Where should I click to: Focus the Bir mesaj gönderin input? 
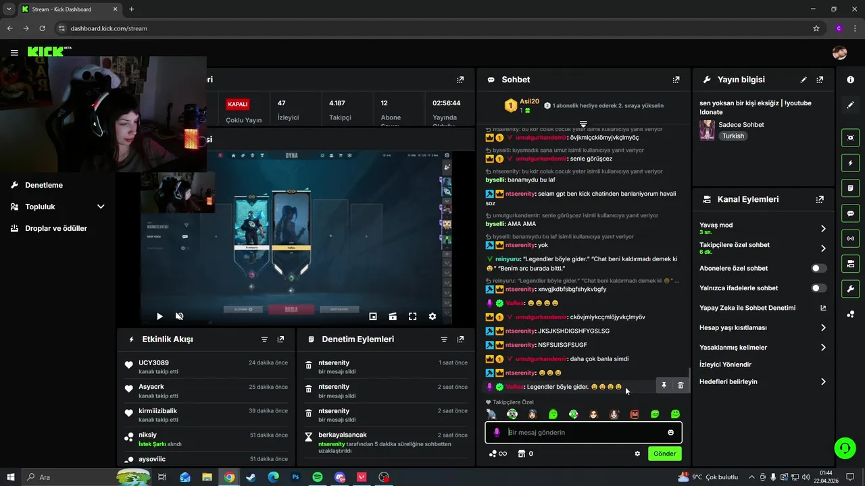[583, 433]
